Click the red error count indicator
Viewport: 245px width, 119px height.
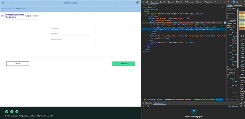225,2
